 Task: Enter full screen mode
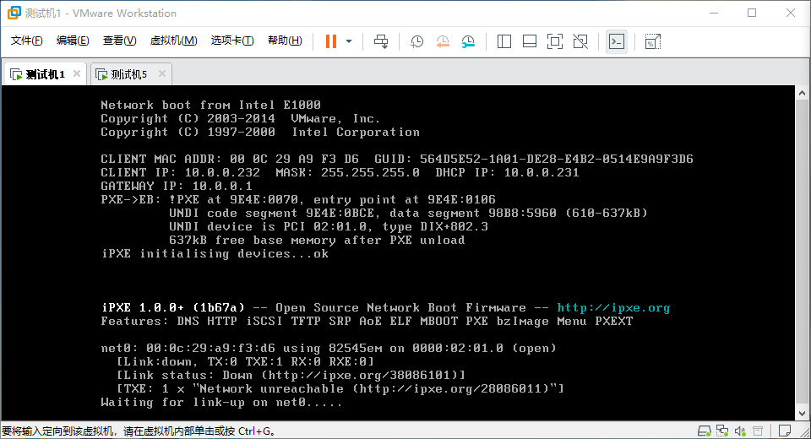click(555, 41)
